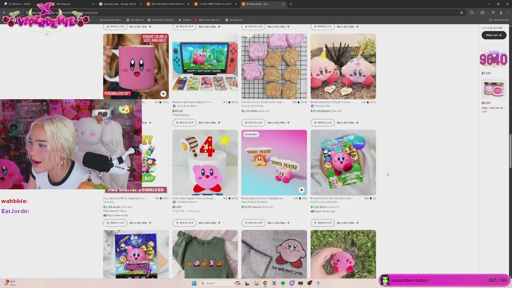The image size is (512, 288).
Task: Bookmark this page with the star icon
Action: point(461,12)
